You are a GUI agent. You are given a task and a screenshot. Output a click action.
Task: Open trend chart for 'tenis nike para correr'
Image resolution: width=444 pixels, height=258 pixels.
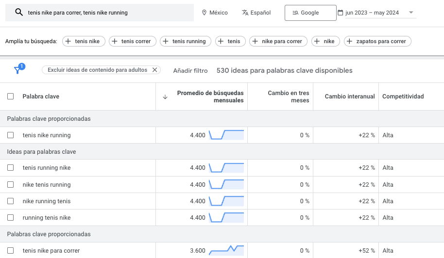point(226,250)
